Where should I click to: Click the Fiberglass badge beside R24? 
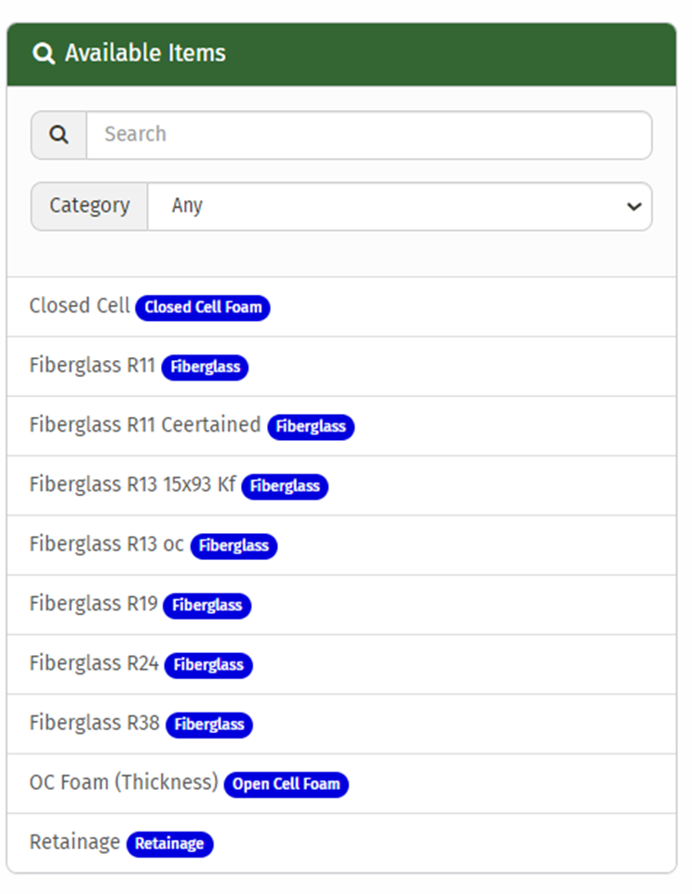[208, 665]
